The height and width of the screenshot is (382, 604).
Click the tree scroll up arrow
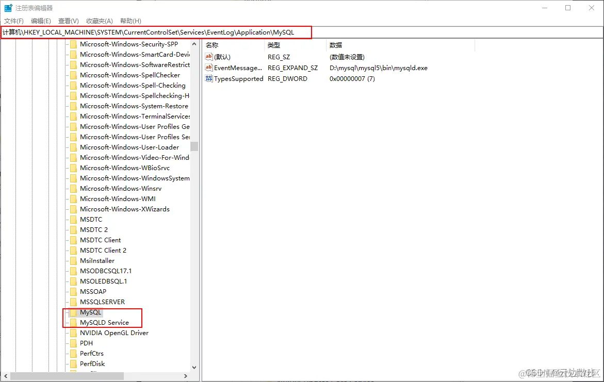tap(194, 44)
